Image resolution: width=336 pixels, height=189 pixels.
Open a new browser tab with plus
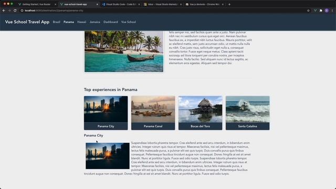tap(229, 4)
